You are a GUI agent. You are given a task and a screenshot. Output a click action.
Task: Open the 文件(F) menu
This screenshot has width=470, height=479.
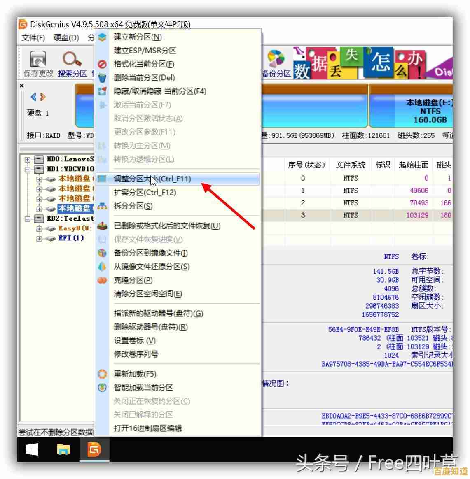pyautogui.click(x=32, y=37)
